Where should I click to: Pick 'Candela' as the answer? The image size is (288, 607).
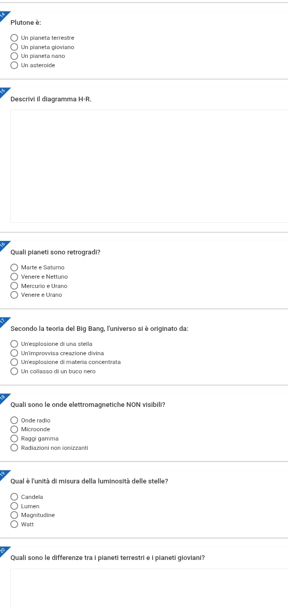coord(14,497)
